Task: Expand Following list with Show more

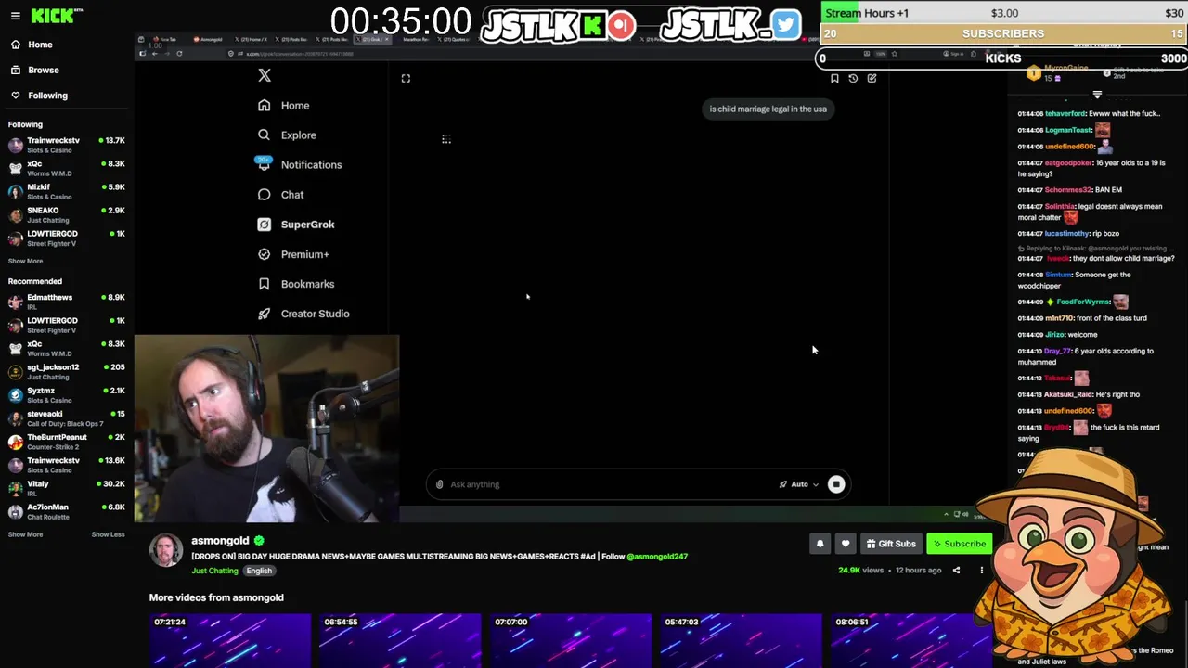Action: click(25, 261)
